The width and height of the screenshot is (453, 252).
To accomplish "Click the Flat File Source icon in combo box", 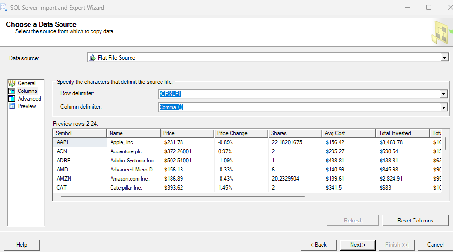I will [x=92, y=58].
